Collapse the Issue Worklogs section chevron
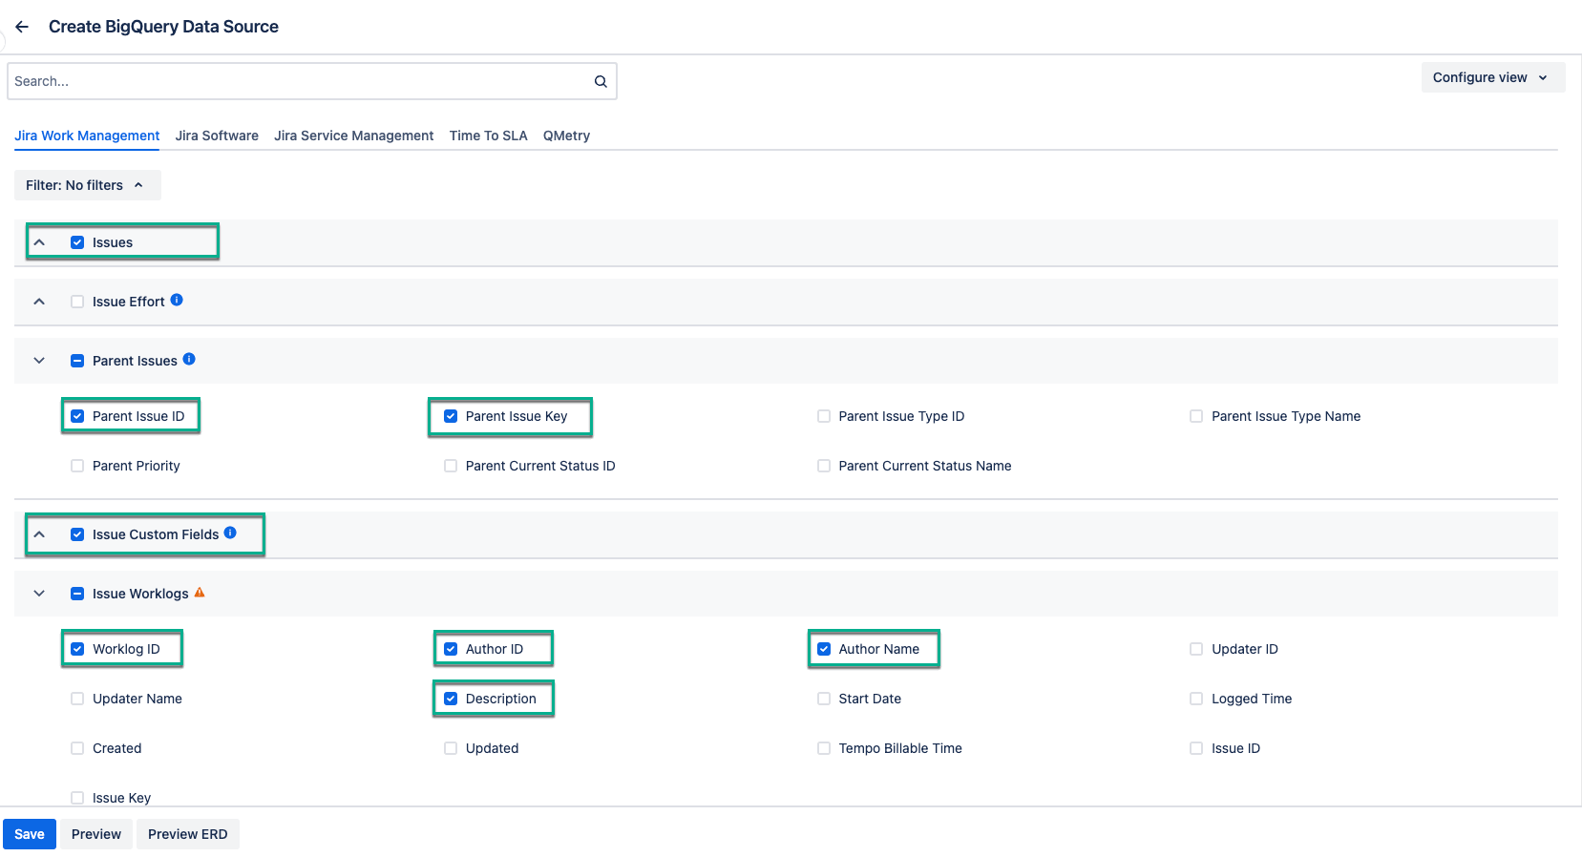 click(39, 594)
